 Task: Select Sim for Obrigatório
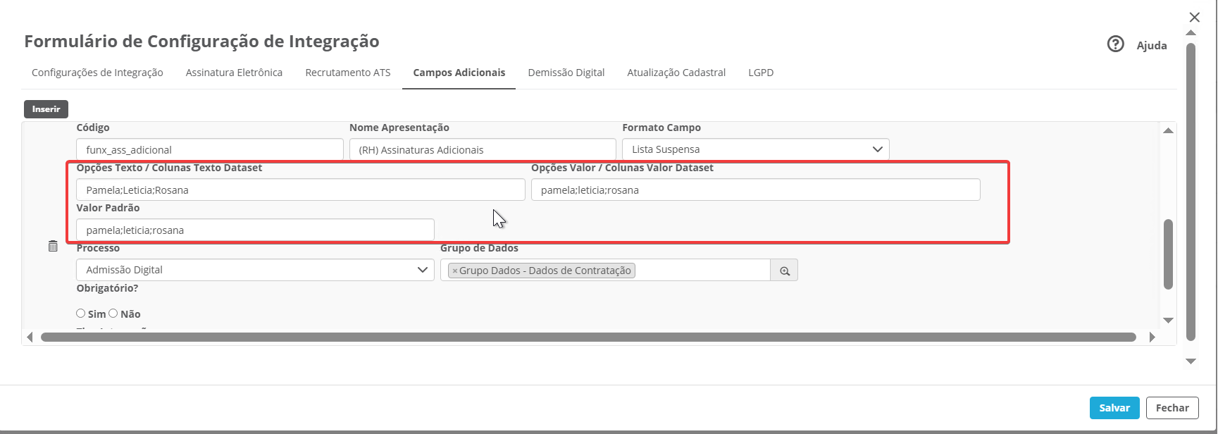(81, 314)
